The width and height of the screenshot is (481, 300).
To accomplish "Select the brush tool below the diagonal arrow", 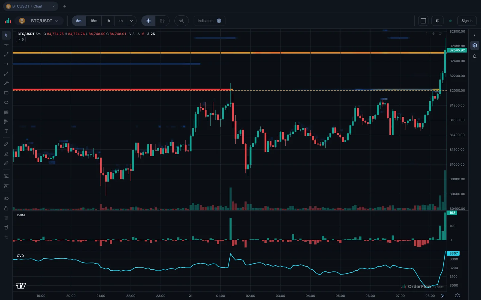I will click(6, 83).
